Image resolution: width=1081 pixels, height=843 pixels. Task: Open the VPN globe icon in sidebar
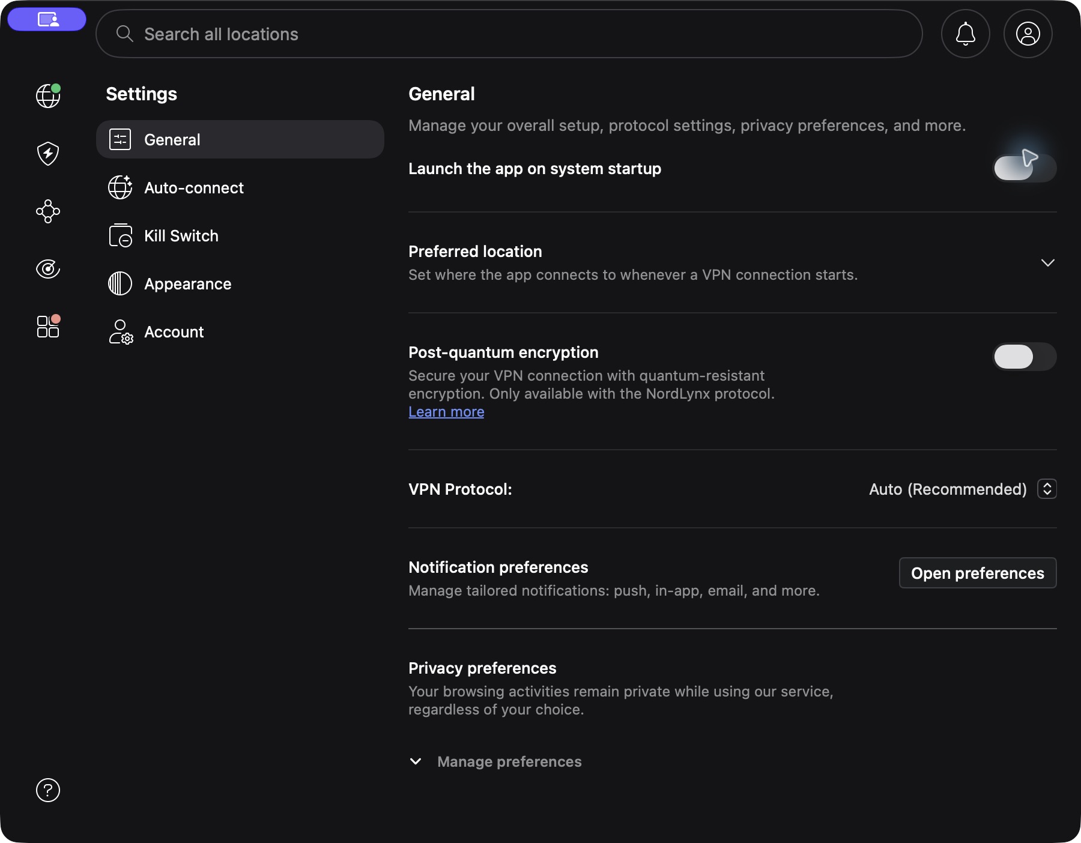(48, 95)
